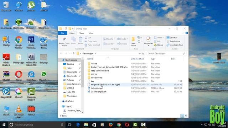Click the Edit command in ribbon
The width and height of the screenshot is (228, 128).
(157, 41)
